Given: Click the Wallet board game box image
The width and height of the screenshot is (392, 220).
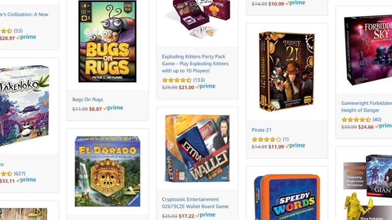Looking at the screenshot, I should [197, 148].
